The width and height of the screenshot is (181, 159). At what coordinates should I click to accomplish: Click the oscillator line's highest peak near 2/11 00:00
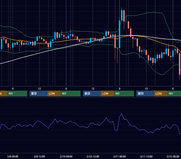pos(122,114)
